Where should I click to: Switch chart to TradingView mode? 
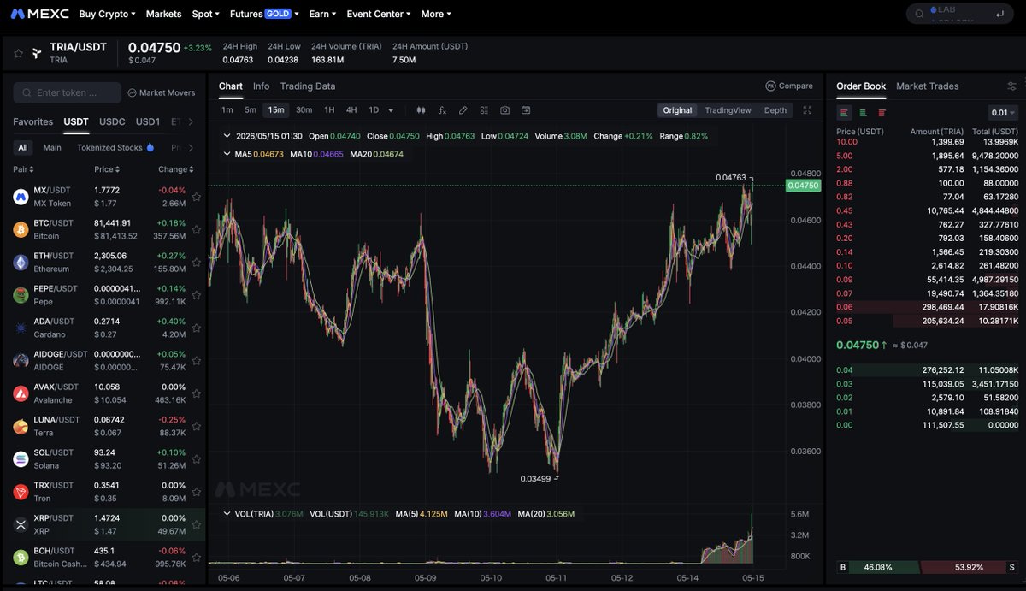(x=728, y=110)
